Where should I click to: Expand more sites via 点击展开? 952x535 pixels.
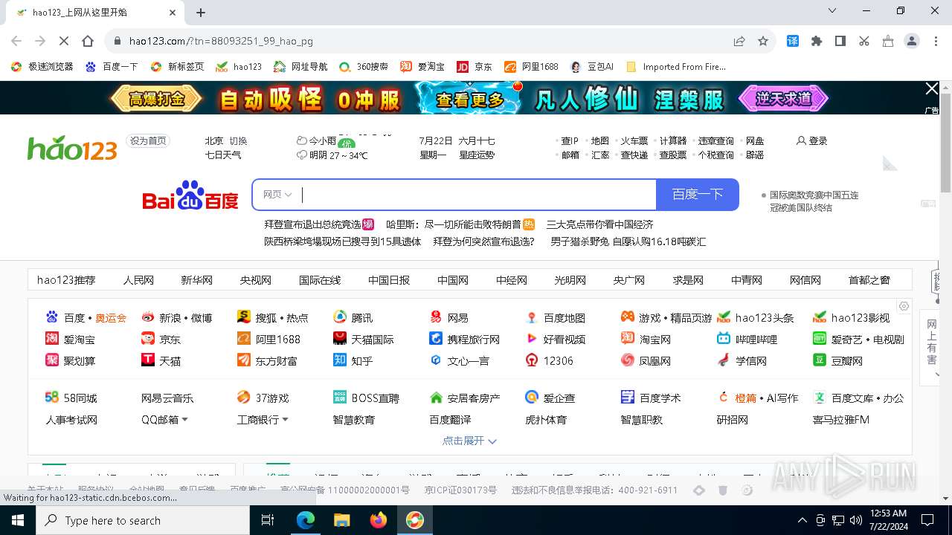click(x=469, y=441)
